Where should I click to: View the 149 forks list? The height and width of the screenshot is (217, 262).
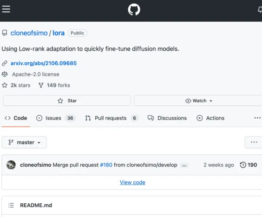click(x=58, y=85)
